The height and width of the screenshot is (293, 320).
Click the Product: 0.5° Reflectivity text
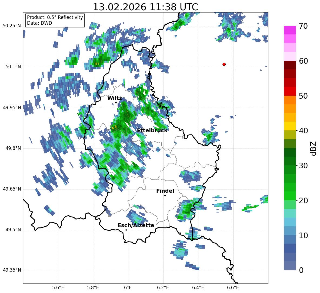[55, 17]
